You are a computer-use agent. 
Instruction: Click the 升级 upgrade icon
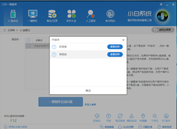coord(108,116)
